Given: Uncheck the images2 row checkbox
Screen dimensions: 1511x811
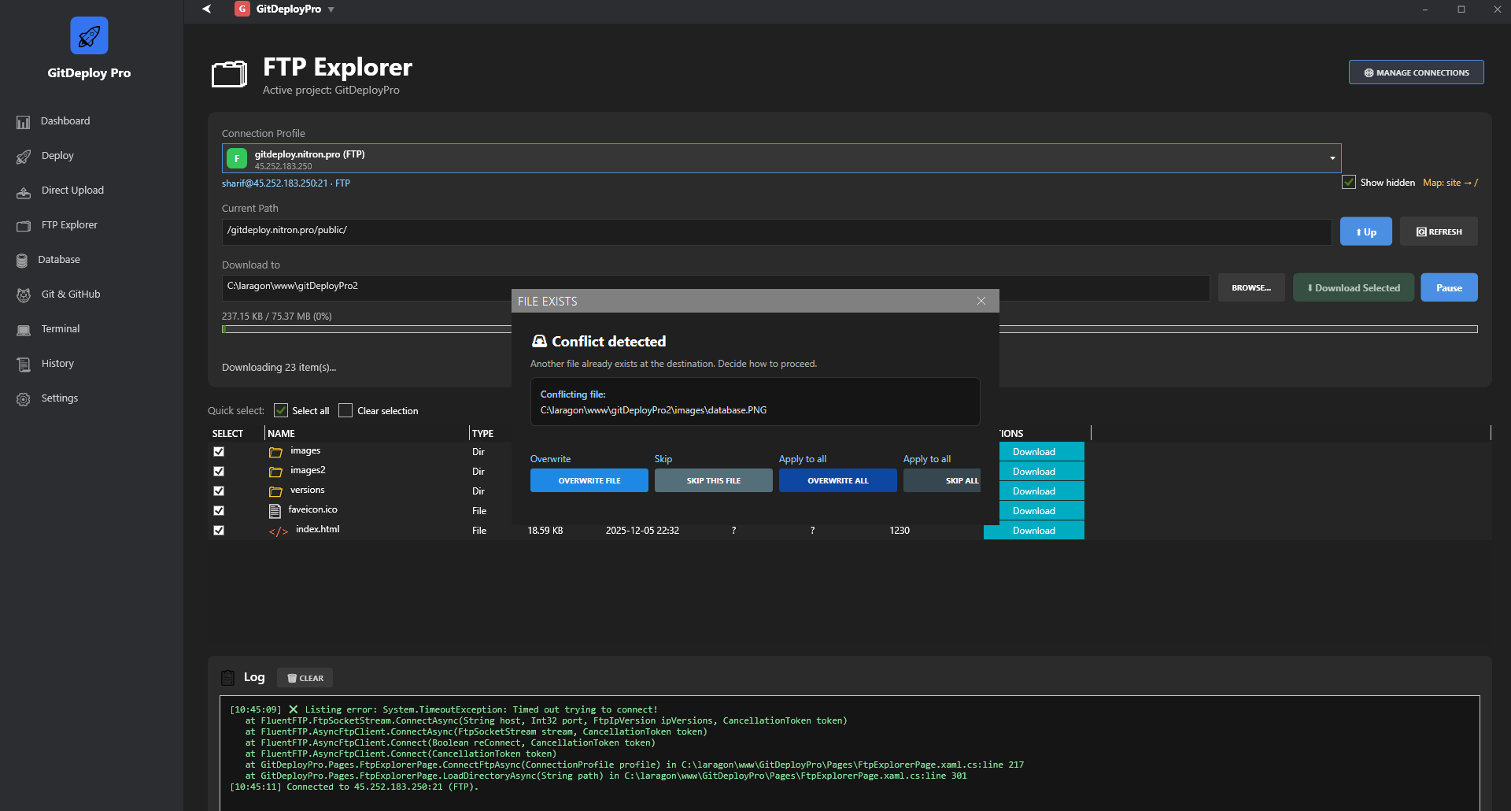Looking at the screenshot, I should click(x=218, y=471).
